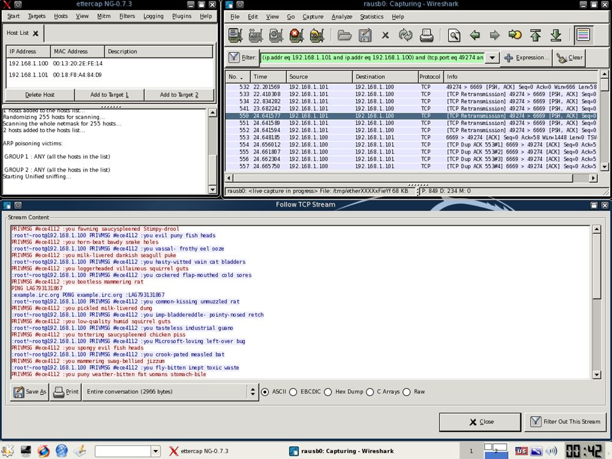
Task: Click Add to Target 2
Action: coord(179,95)
